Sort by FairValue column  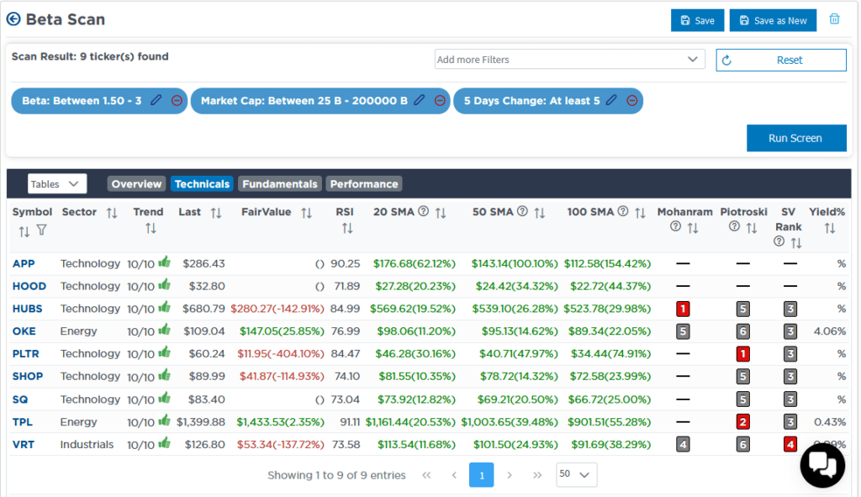306,213
